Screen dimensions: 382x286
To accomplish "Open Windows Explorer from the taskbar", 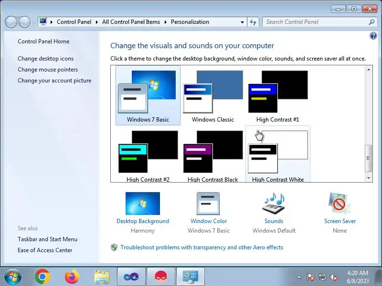I will (102, 277).
